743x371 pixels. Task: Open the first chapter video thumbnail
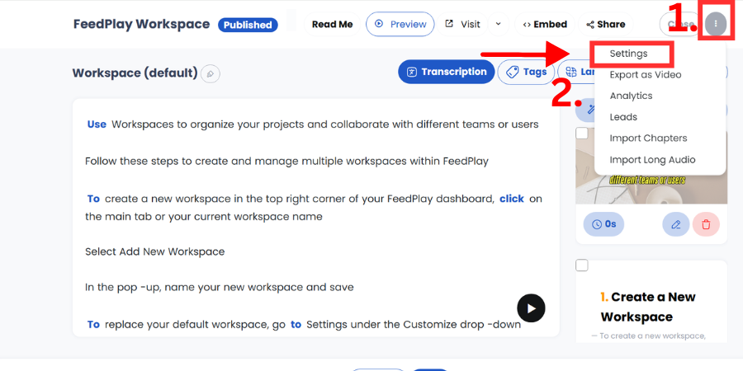651,166
